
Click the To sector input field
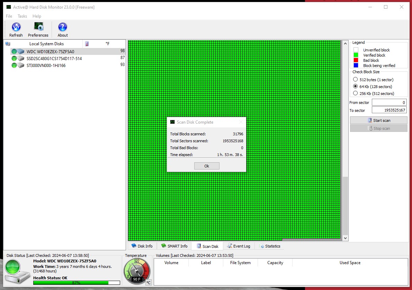(x=389, y=110)
